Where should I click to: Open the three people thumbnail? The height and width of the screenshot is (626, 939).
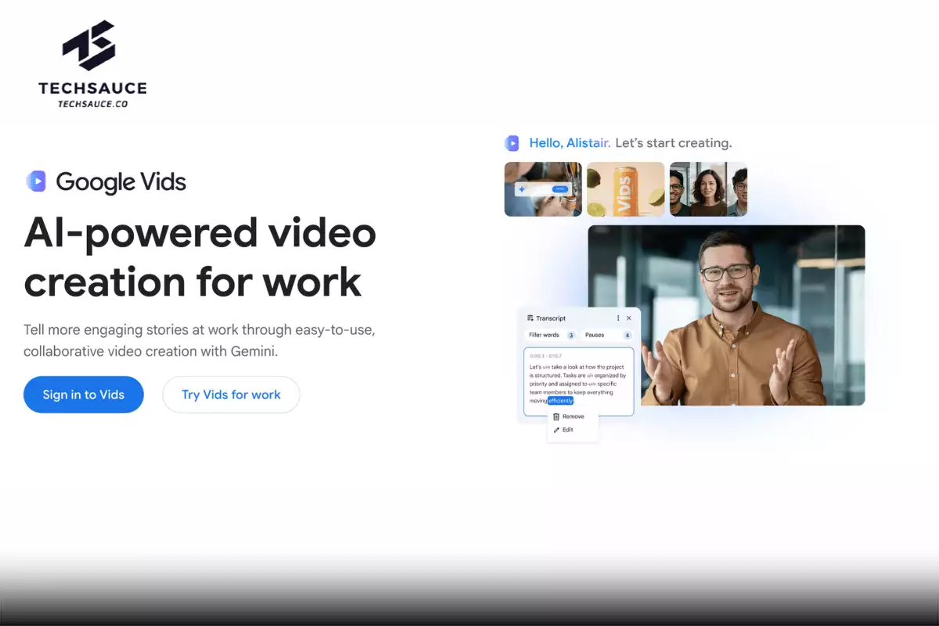click(708, 189)
